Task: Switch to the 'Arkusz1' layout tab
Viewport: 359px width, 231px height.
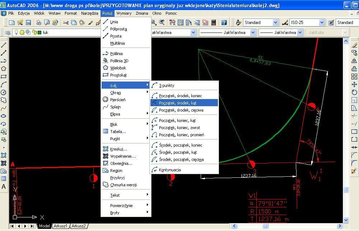Action: (x=60, y=226)
